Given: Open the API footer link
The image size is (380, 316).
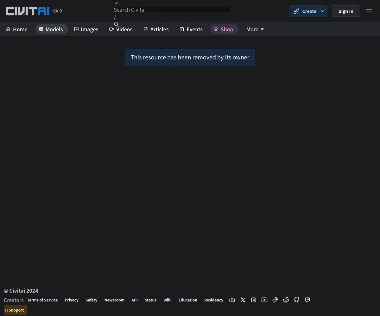Looking at the screenshot, I should (x=135, y=300).
